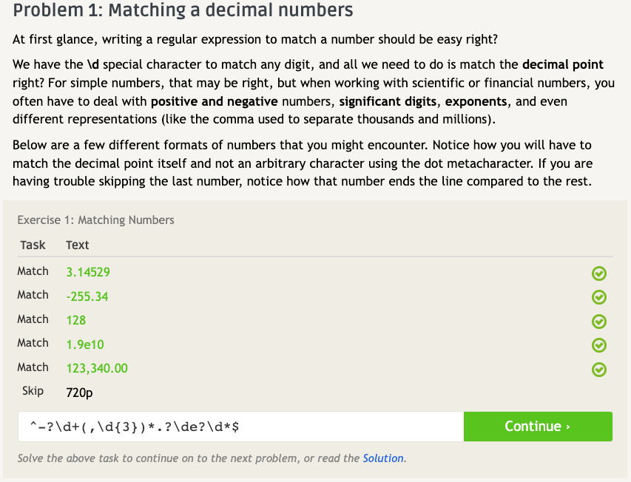Click the green checkmark beside 123,340.00

599,369
